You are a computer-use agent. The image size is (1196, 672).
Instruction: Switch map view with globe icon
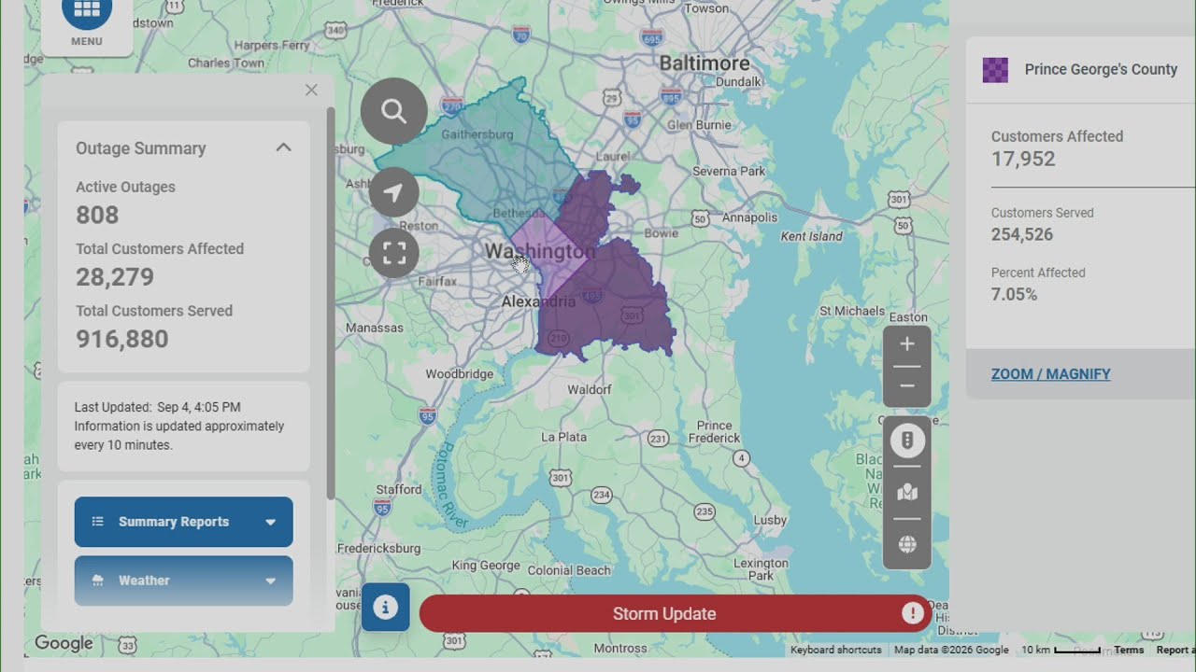pyautogui.click(x=906, y=544)
